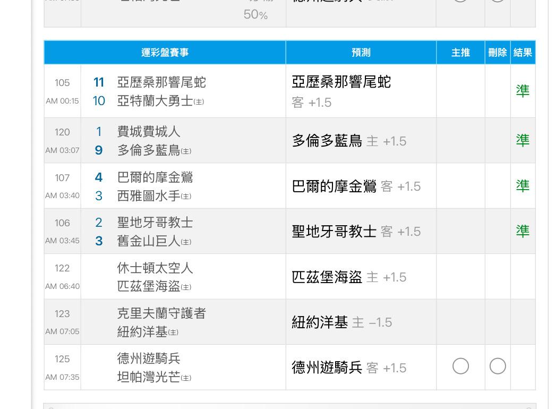Click score 10 for 亞特蘭大勇士
The height and width of the screenshot is (409, 555).
pyautogui.click(x=99, y=101)
